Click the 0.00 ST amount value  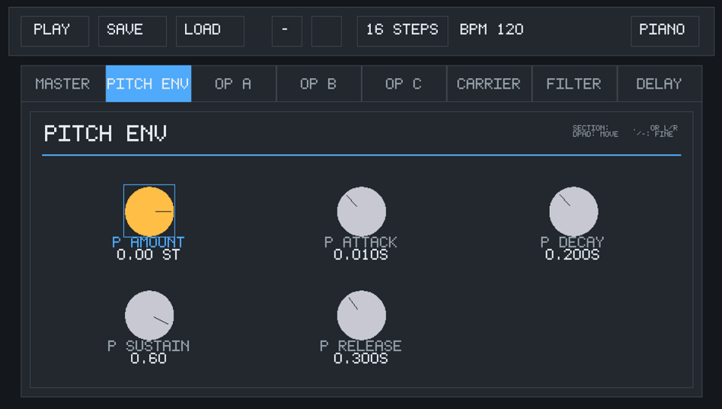click(148, 255)
